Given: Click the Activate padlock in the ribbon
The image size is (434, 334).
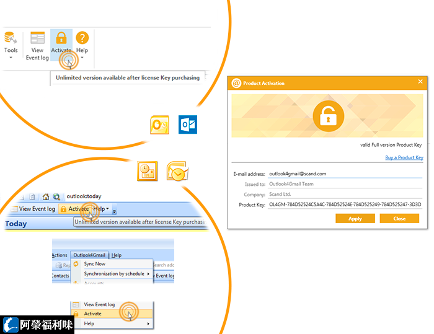Looking at the screenshot, I should click(61, 38).
